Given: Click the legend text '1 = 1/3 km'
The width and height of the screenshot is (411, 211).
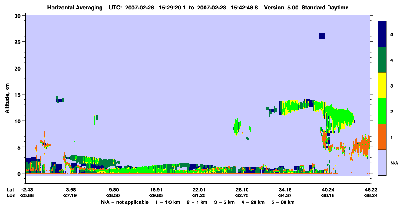Looking at the screenshot, I should (x=167, y=202).
